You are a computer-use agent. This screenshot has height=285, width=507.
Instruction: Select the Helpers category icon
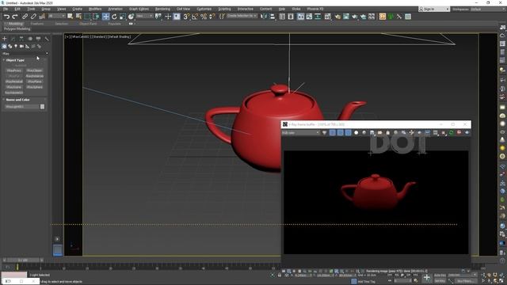pos(27,47)
